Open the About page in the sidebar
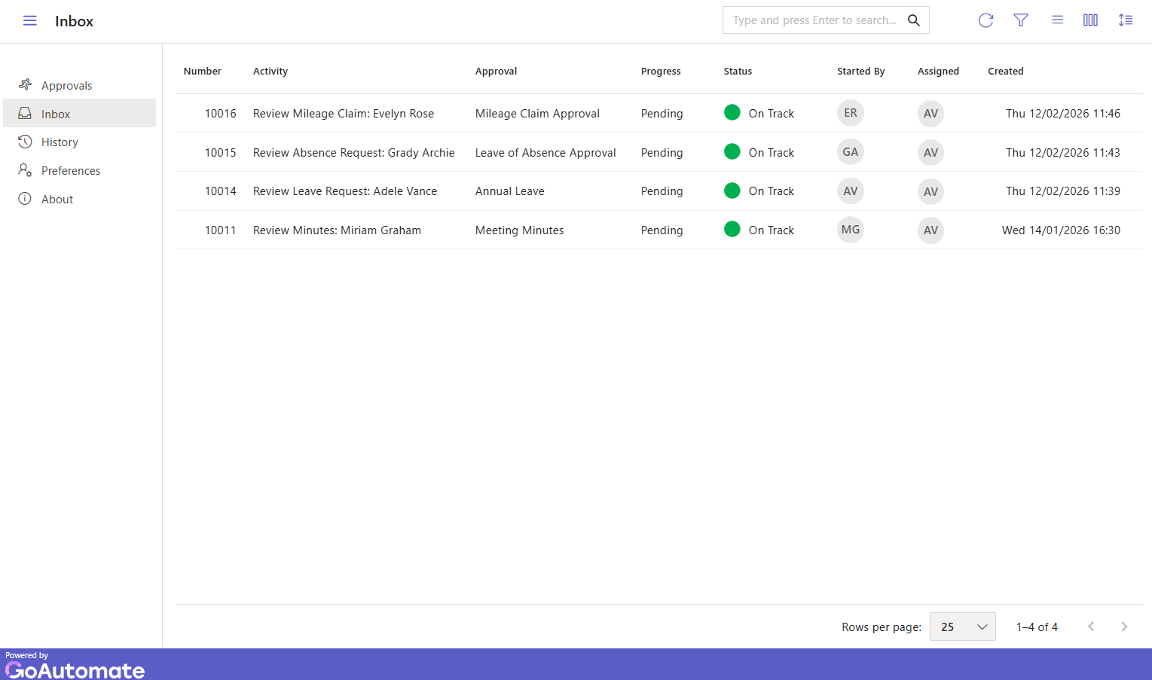 point(57,200)
